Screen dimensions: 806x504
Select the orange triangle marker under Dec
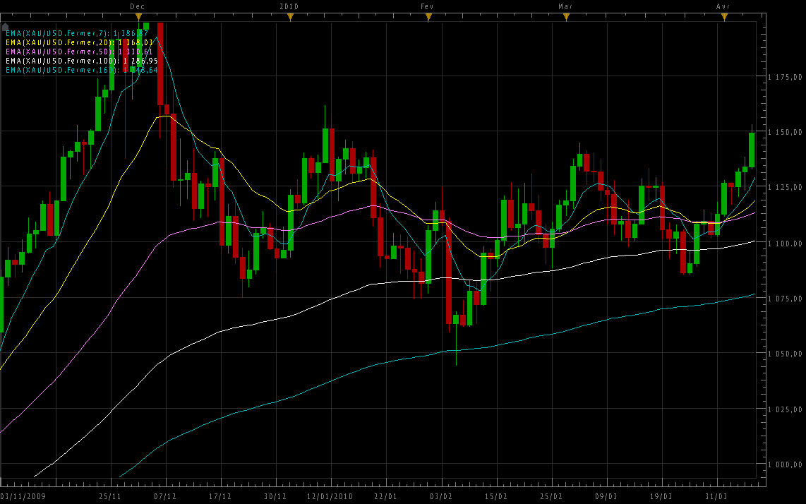[138, 17]
